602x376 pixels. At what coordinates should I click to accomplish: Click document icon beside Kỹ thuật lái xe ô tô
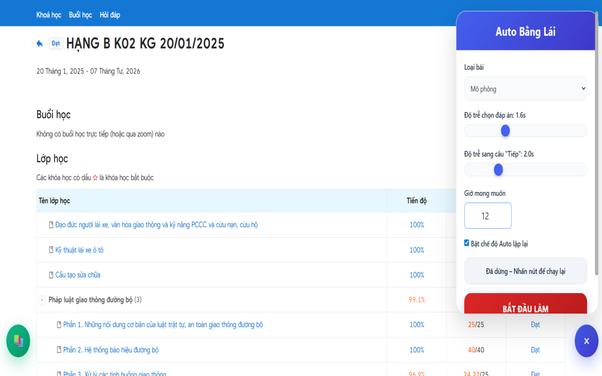click(51, 250)
